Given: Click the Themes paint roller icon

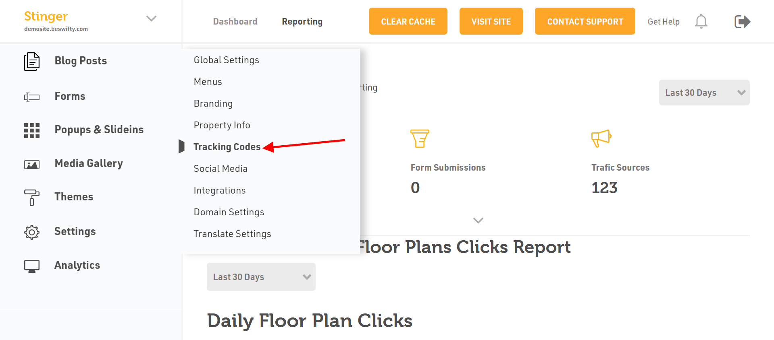Looking at the screenshot, I should (x=32, y=198).
